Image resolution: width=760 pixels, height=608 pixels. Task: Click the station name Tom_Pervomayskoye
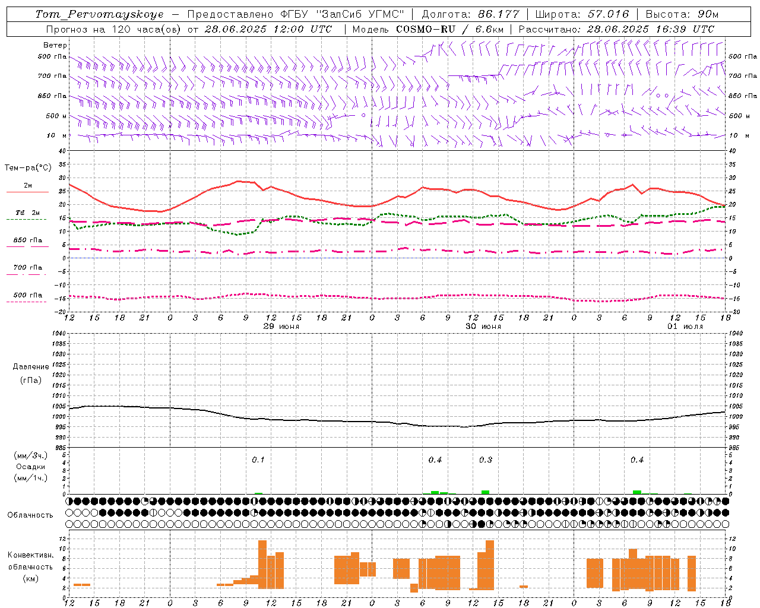point(99,14)
